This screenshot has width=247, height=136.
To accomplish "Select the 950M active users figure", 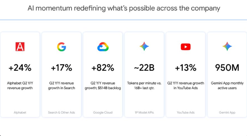I will [227, 68].
